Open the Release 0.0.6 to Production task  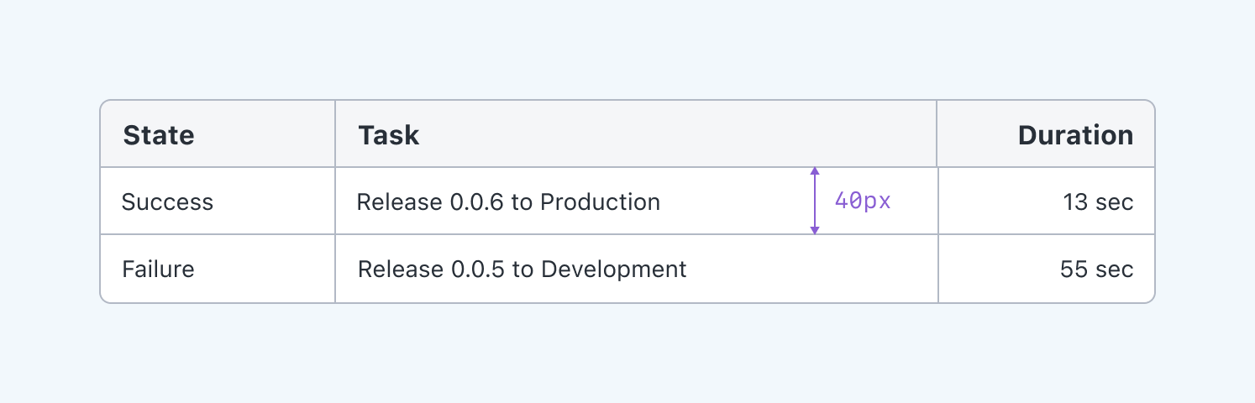click(508, 202)
